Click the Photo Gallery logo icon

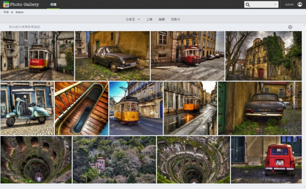click(6, 4)
